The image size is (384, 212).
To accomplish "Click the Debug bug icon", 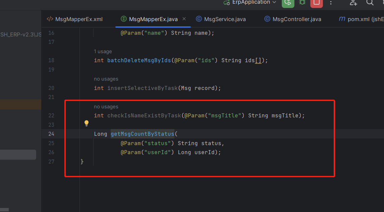I will (302, 2).
